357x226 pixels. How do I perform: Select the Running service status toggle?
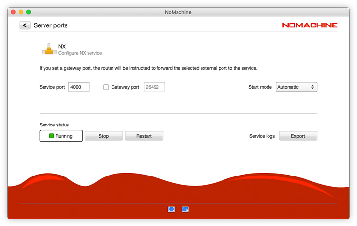coord(61,136)
